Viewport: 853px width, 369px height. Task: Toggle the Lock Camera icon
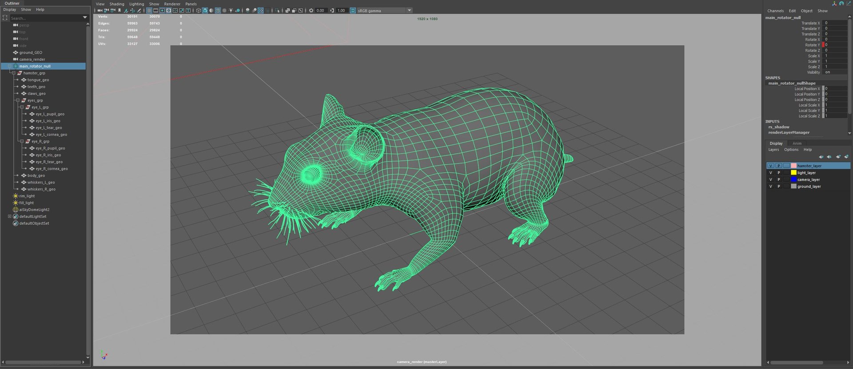click(106, 10)
